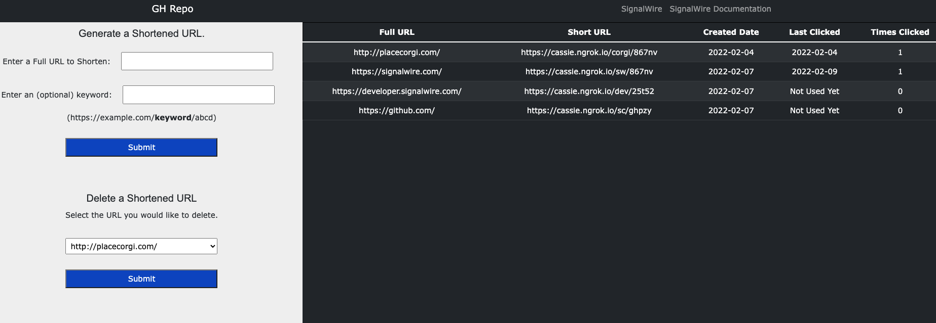Expand the URL to delete dropdown
The width and height of the screenshot is (936, 323).
(141, 246)
